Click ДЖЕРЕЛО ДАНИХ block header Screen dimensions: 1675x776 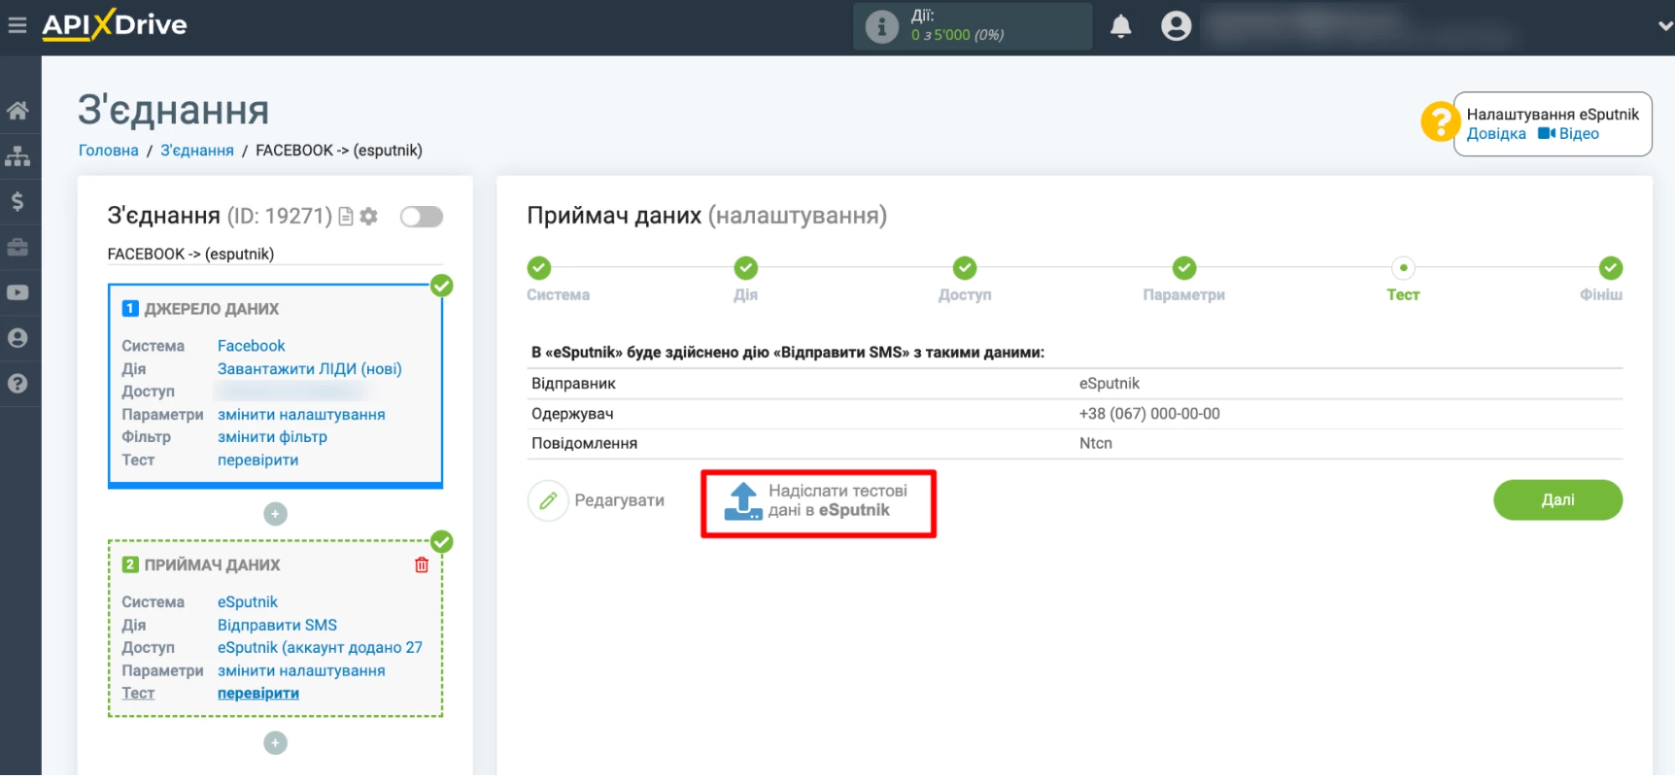[201, 309]
